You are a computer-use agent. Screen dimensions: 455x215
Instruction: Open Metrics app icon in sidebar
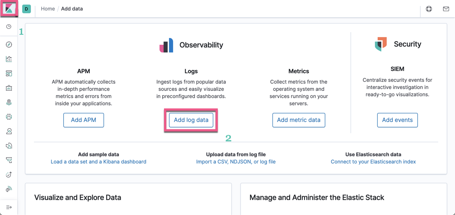click(9, 131)
